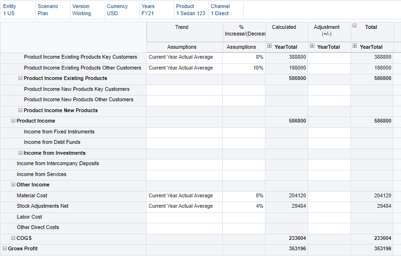This screenshot has height=256, width=401.
Task: Edit Material Cost percent increase cell
Action: pyautogui.click(x=244, y=195)
